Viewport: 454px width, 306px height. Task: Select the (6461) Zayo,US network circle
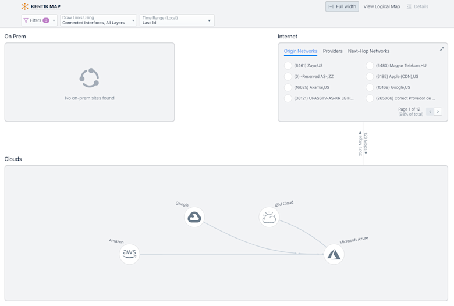point(288,66)
